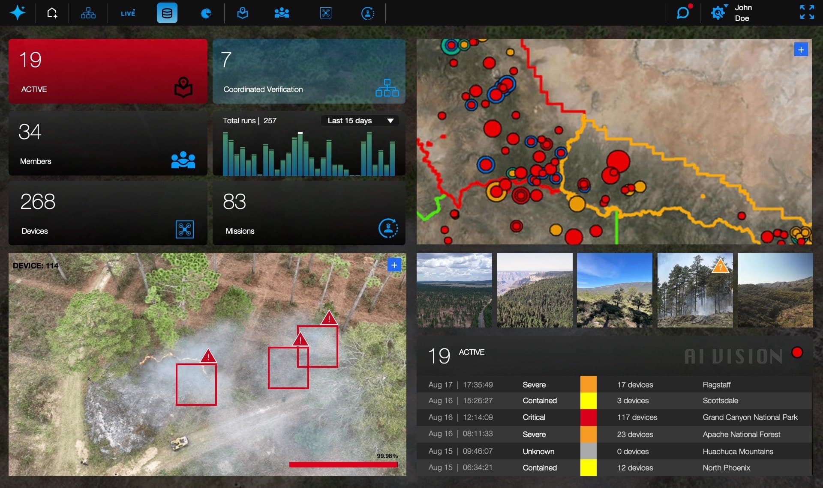Click the plus button on the map panel
This screenshot has height=488, width=823.
(x=801, y=49)
